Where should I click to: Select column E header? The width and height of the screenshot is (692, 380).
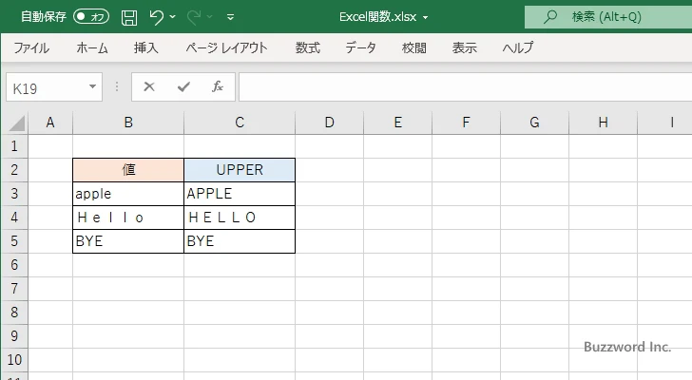[x=397, y=123]
